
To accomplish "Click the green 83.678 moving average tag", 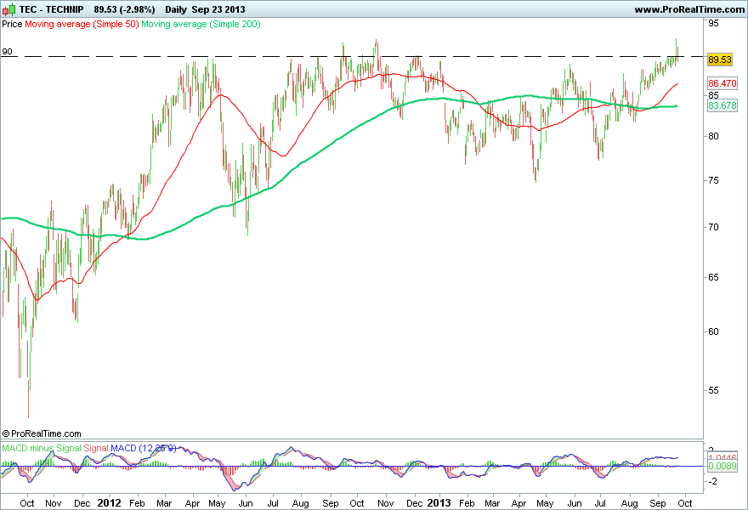I will [722, 105].
